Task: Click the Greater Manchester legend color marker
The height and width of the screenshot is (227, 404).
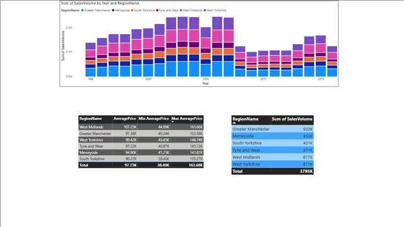Action: click(x=83, y=10)
